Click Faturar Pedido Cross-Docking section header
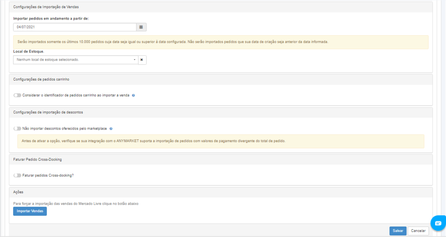The image size is (446, 237). [37, 159]
